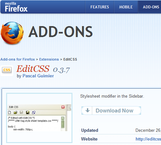Click the EditCSS title
The image size is (161, 145).
[33, 69]
